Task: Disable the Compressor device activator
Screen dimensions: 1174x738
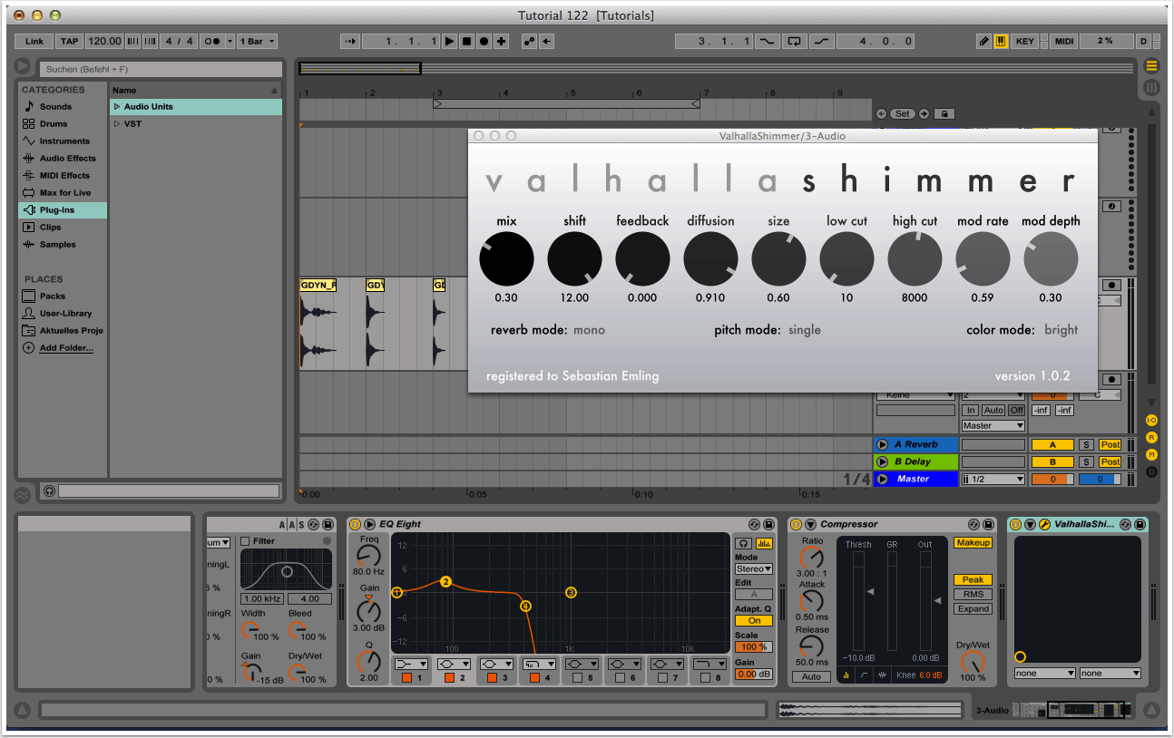Action: click(x=796, y=524)
